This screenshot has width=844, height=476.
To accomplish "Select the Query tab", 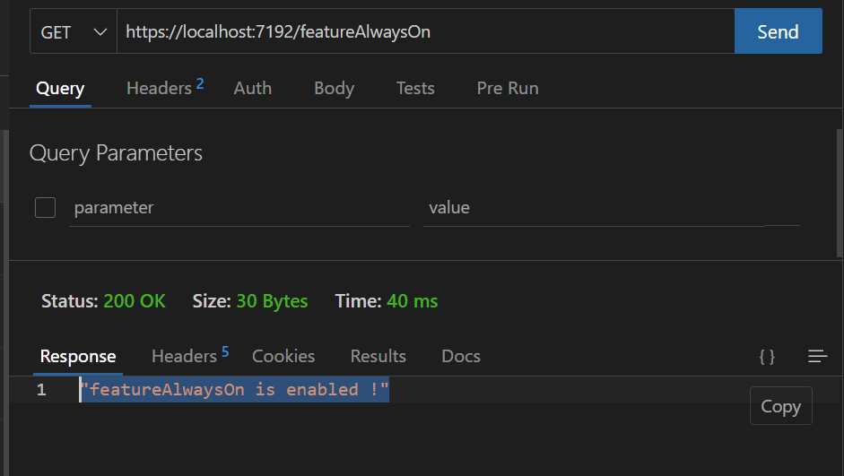I will pyautogui.click(x=60, y=89).
